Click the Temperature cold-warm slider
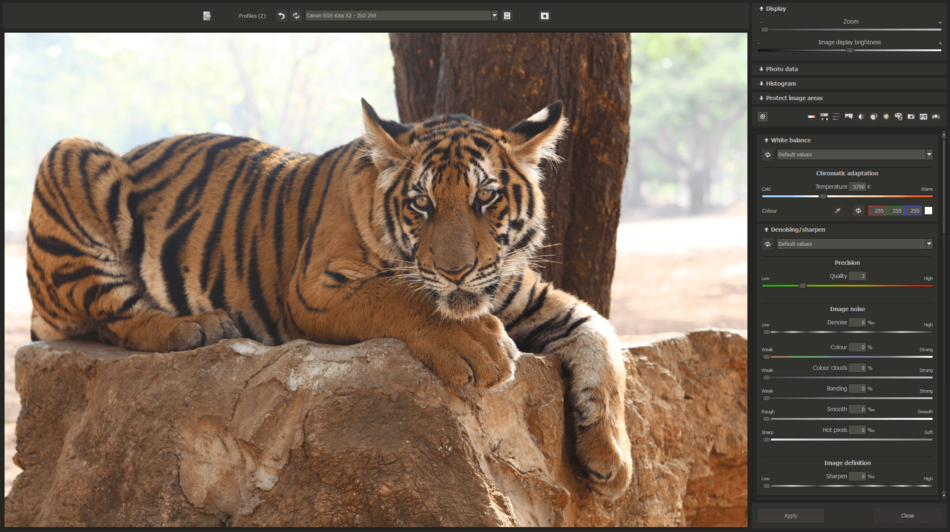Screen dimensions: 950x532 point(847,197)
